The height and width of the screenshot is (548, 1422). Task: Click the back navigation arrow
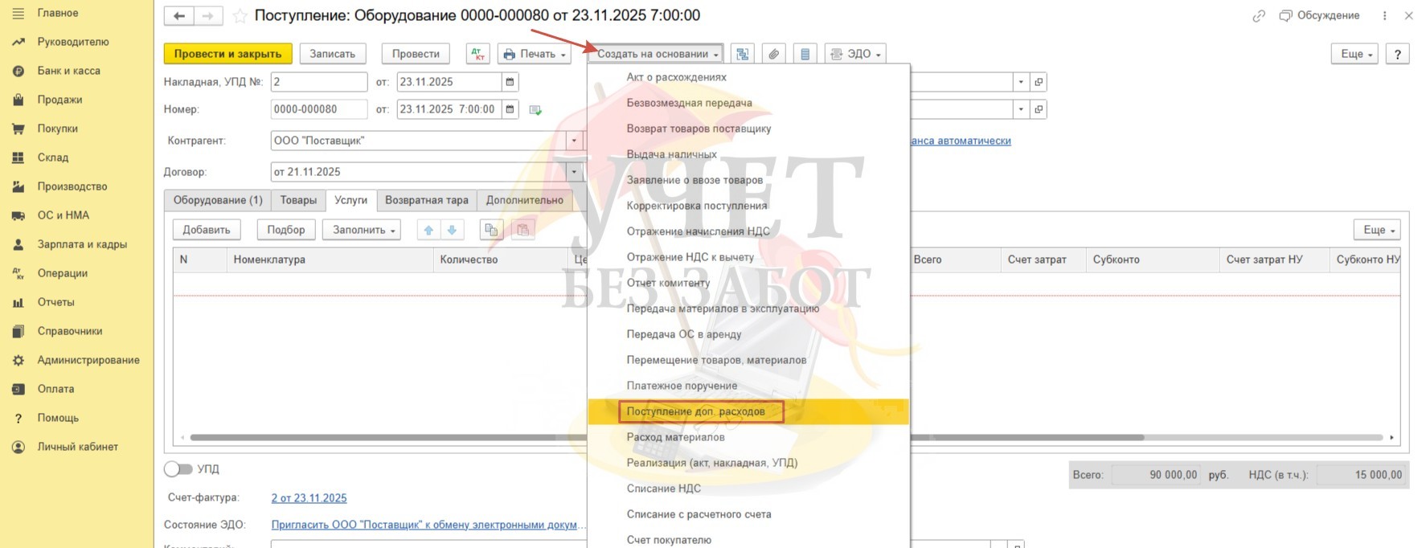pos(179,16)
